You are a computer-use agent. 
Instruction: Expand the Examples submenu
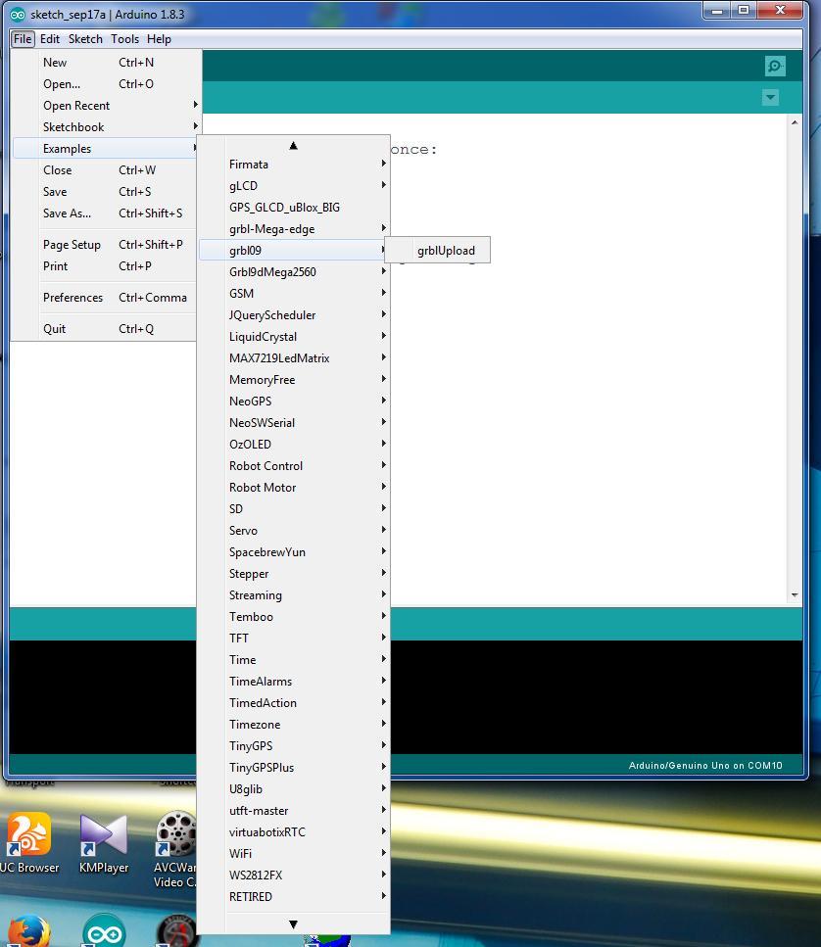point(107,149)
